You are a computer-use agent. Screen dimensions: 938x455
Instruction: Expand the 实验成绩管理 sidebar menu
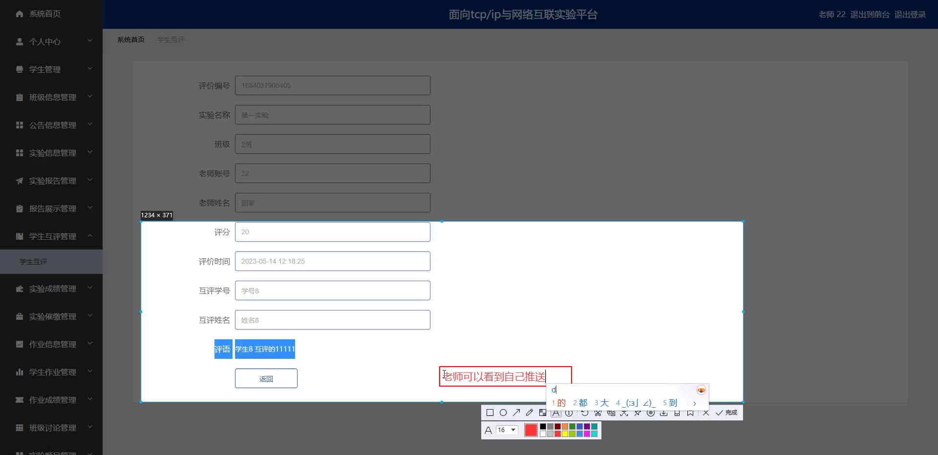[51, 289]
